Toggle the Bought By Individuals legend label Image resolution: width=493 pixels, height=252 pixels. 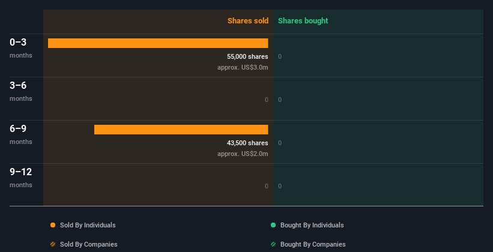(x=312, y=225)
